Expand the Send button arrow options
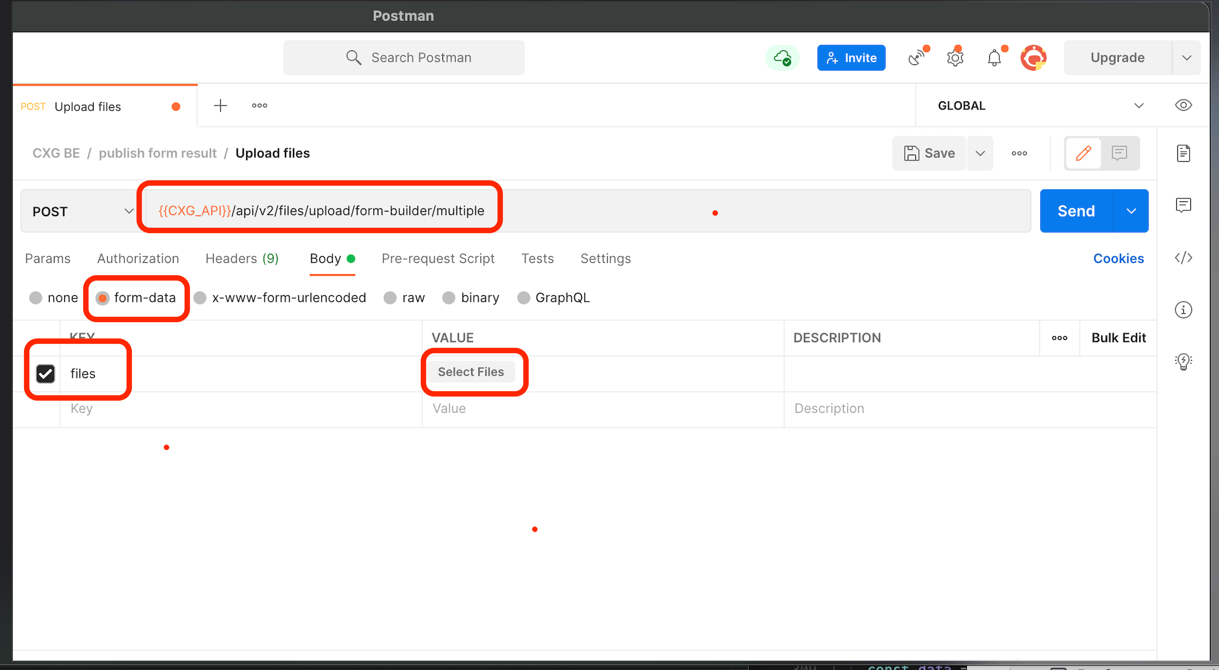 tap(1131, 211)
